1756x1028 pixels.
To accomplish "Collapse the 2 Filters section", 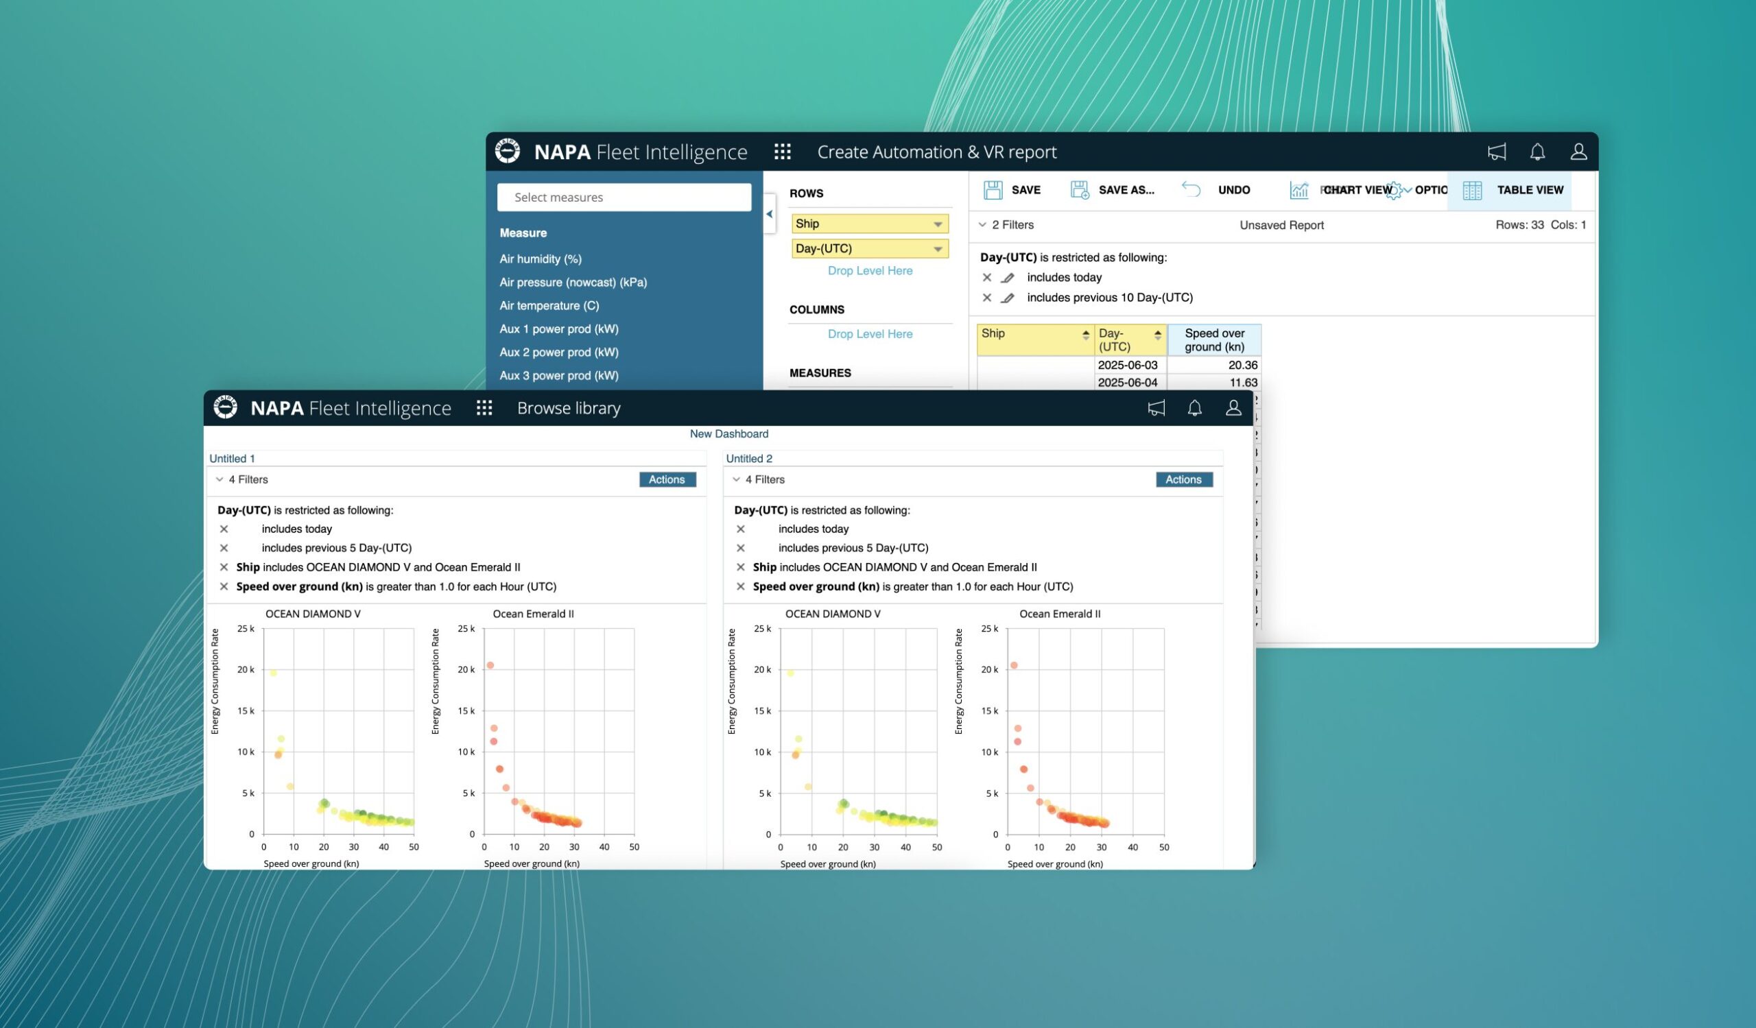I will (x=982, y=225).
